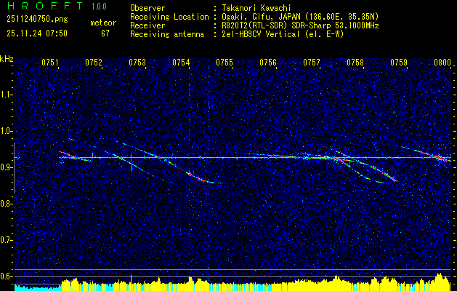Viewport: 457px width, 291px height.
Task: Click the 0755 time marker
Action: coord(225,63)
